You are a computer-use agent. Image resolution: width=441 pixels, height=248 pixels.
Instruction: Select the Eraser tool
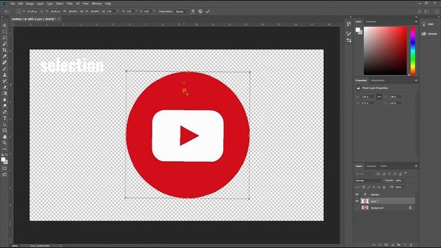coord(5,87)
